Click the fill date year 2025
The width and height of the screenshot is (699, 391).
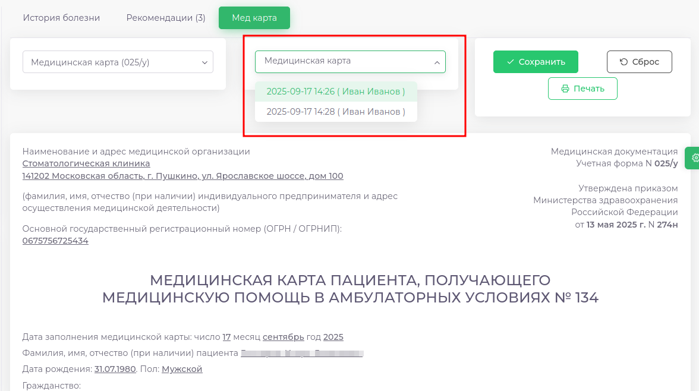(333, 337)
